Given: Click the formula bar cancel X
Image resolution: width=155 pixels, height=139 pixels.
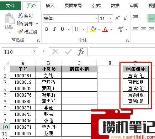Looking at the screenshot, I should (55, 52).
